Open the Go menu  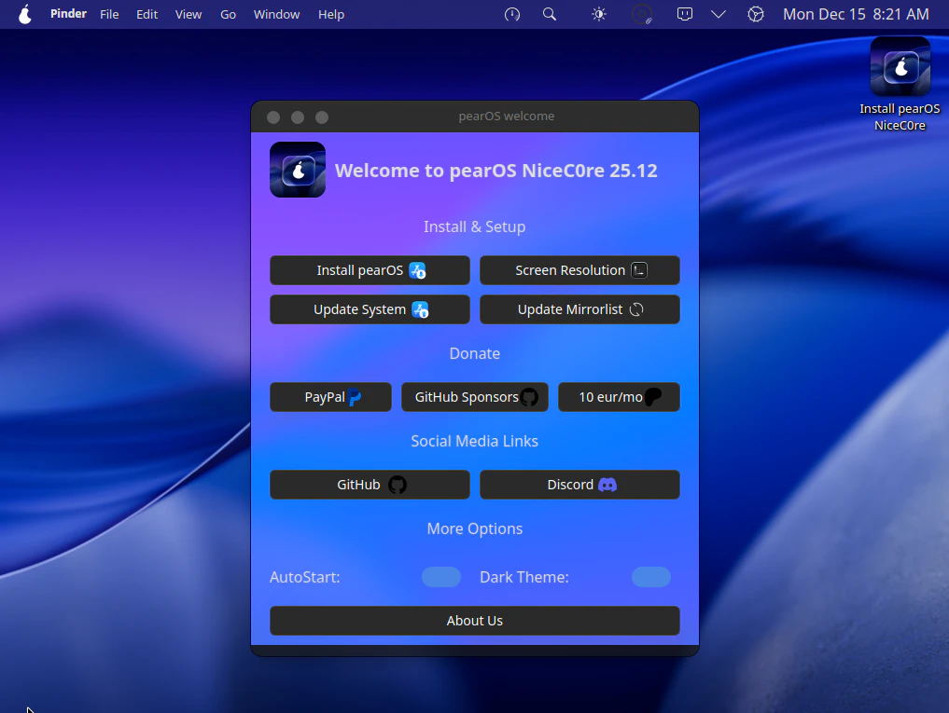point(229,15)
